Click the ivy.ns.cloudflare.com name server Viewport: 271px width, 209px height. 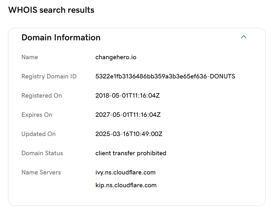click(125, 172)
